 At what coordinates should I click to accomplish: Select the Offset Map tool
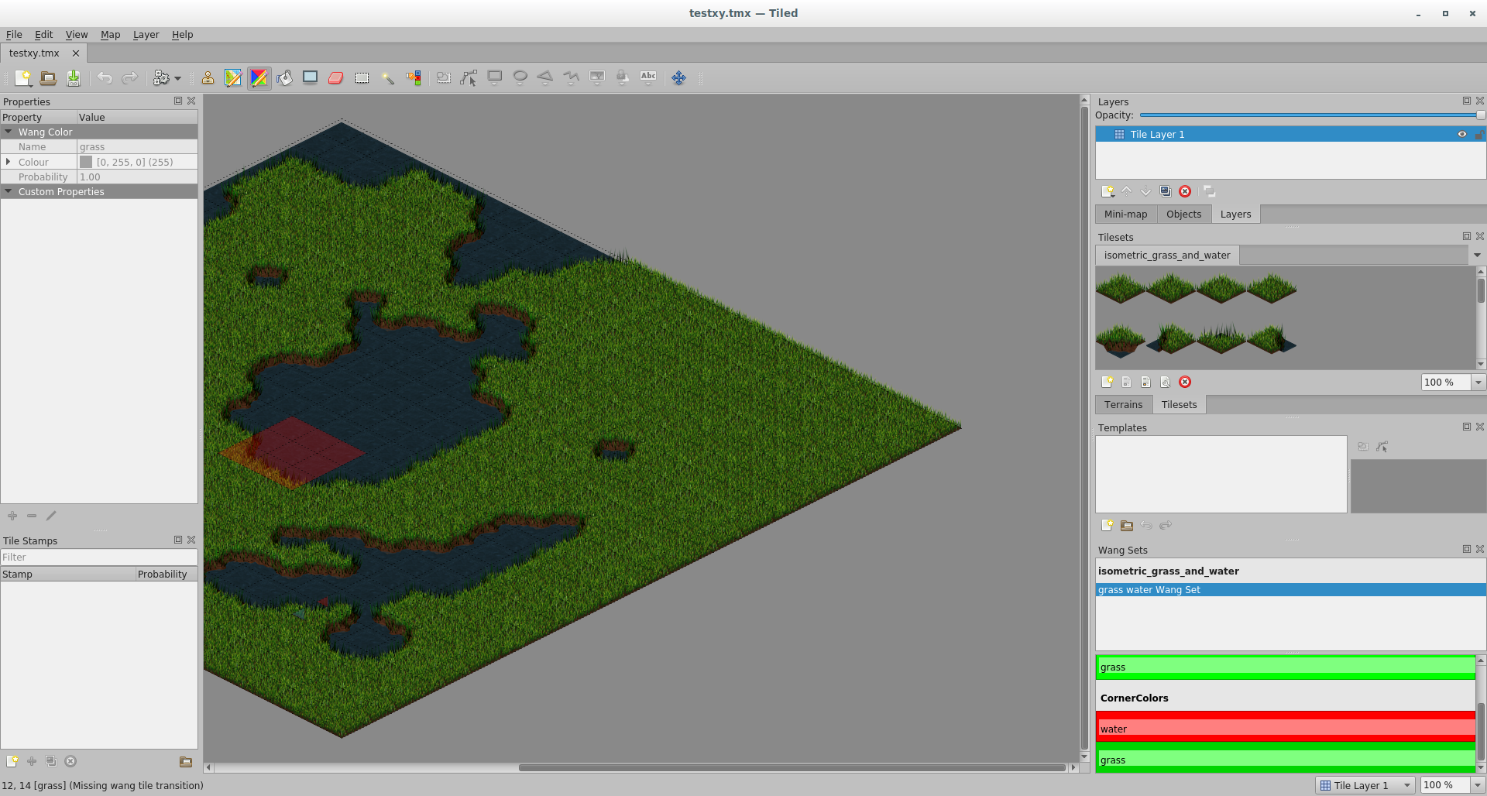[678, 77]
